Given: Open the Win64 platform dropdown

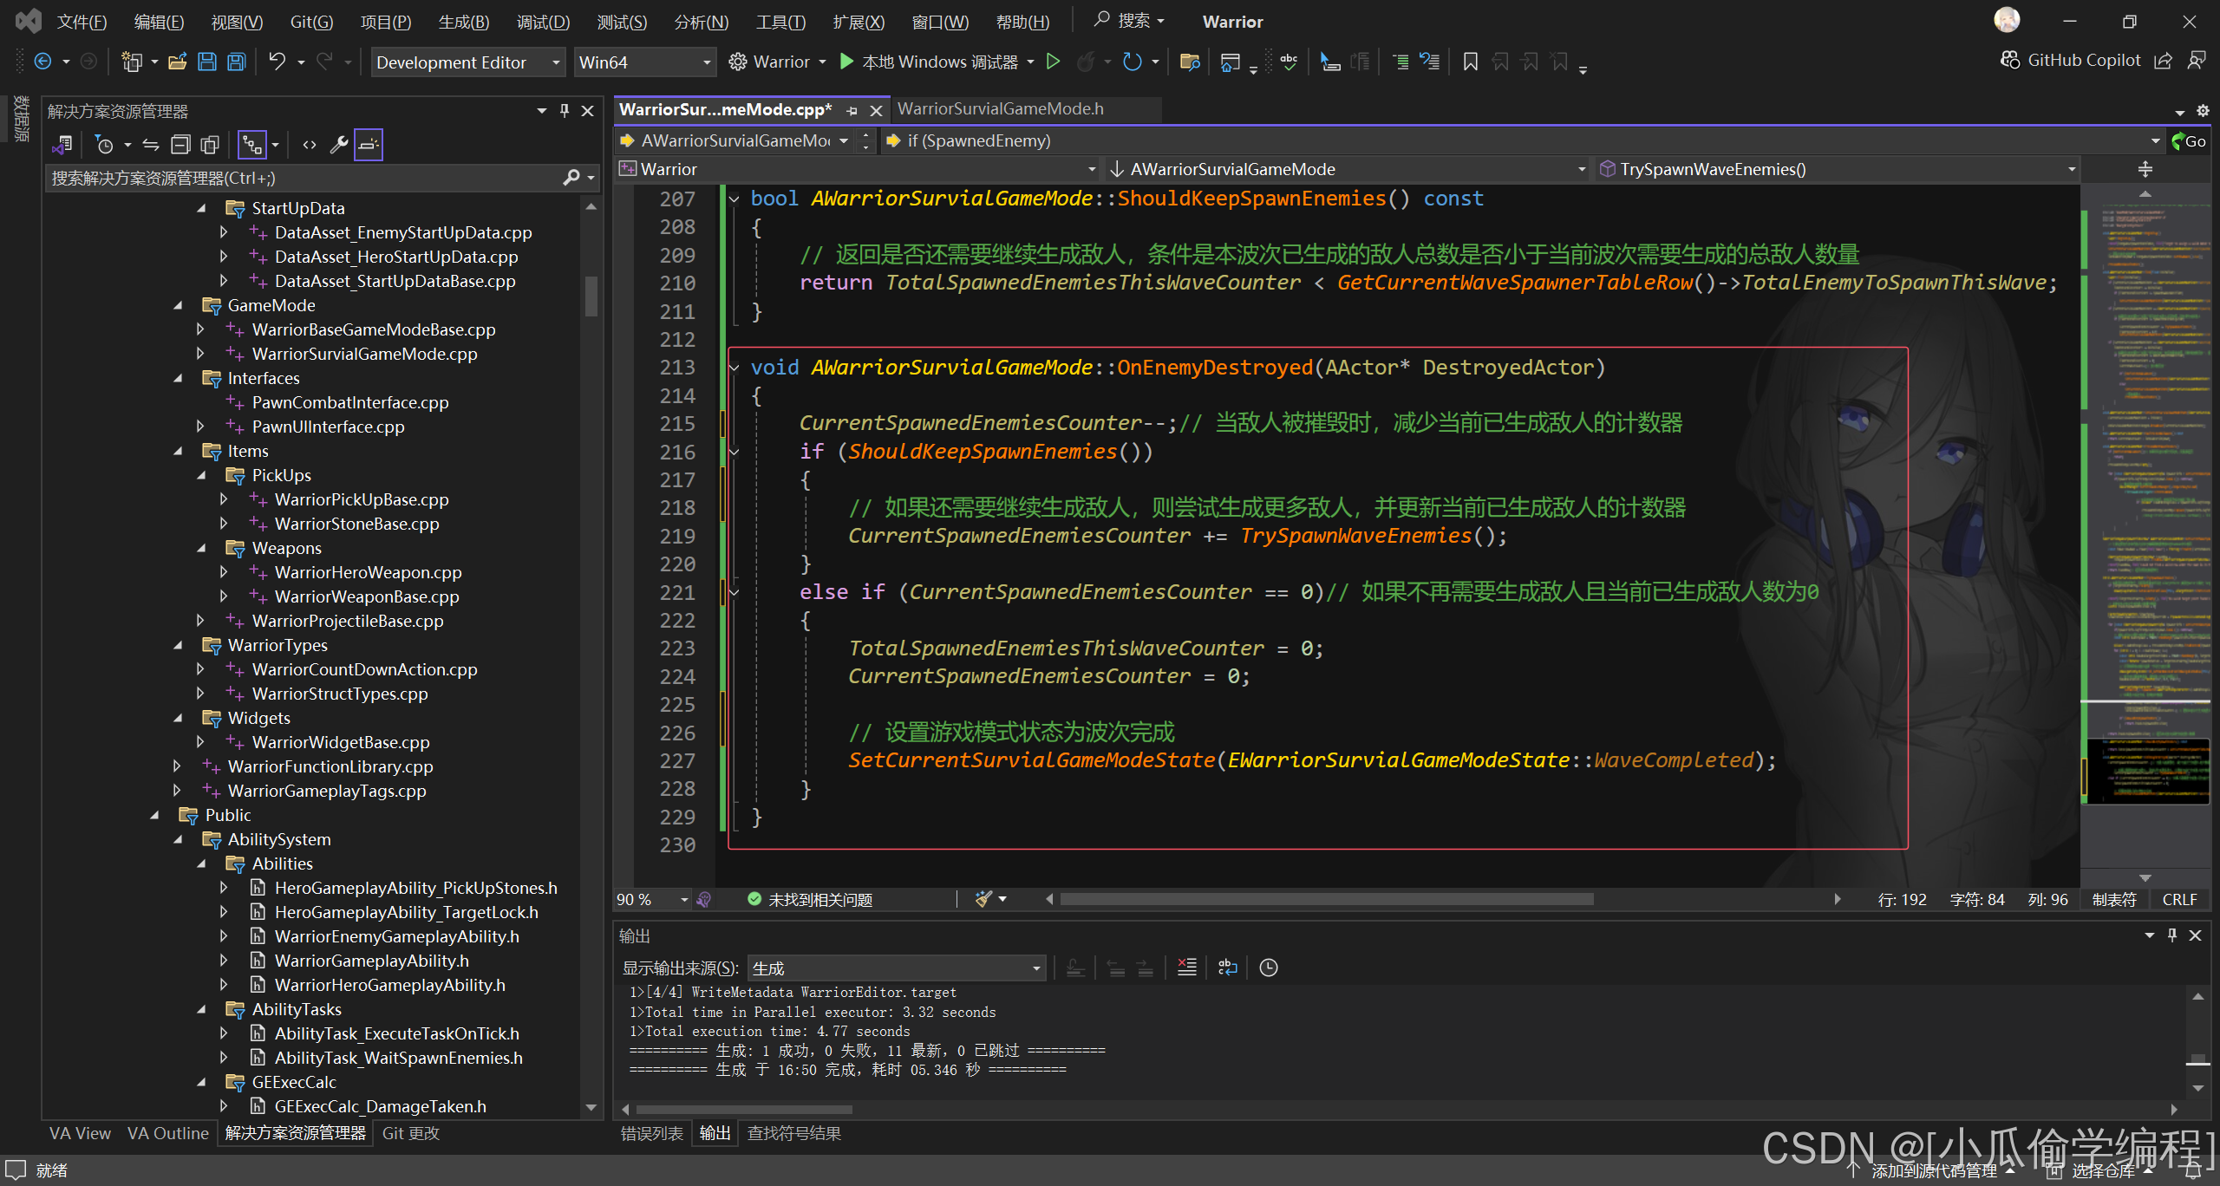Looking at the screenshot, I should [706, 62].
